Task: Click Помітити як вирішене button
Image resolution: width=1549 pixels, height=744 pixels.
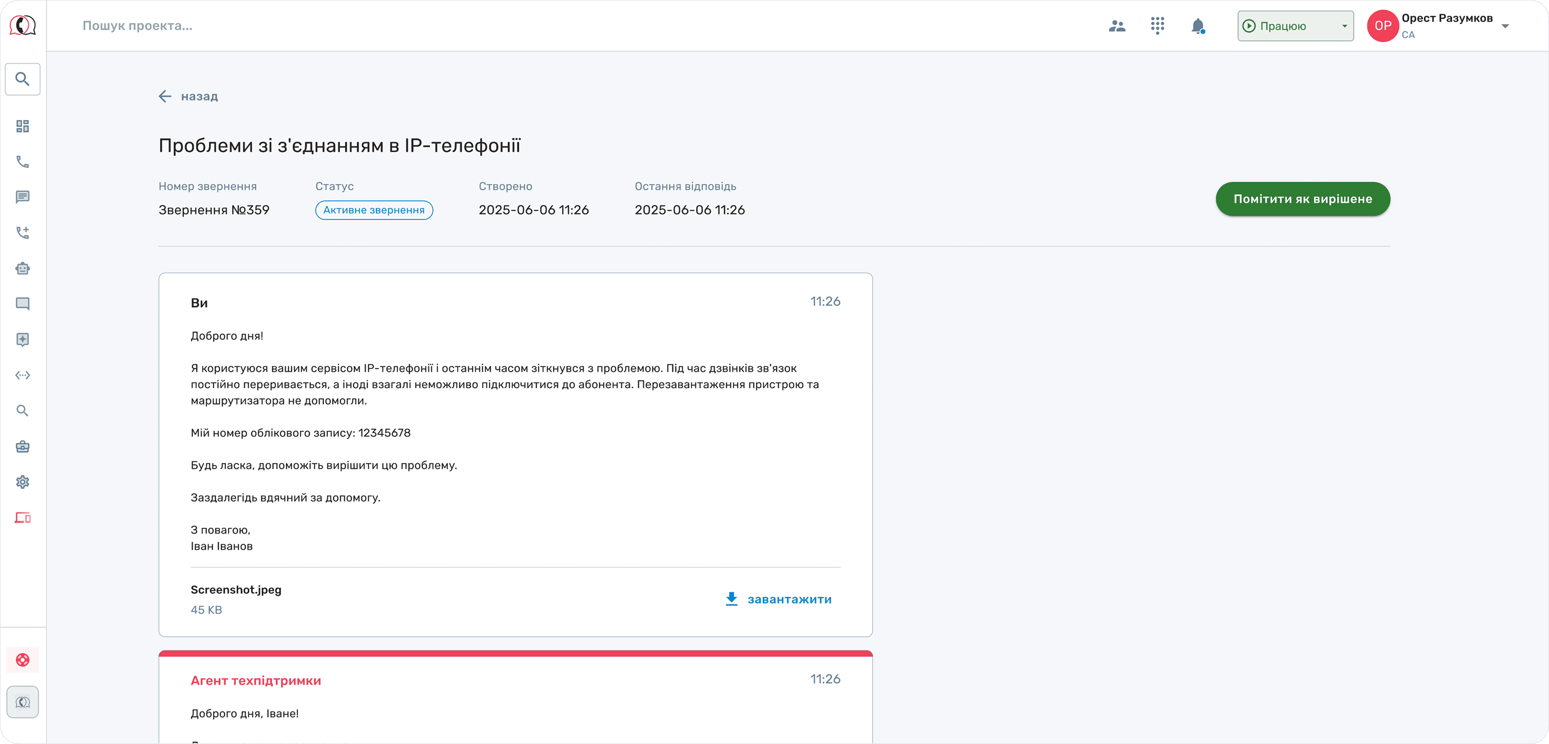Action: pos(1302,199)
